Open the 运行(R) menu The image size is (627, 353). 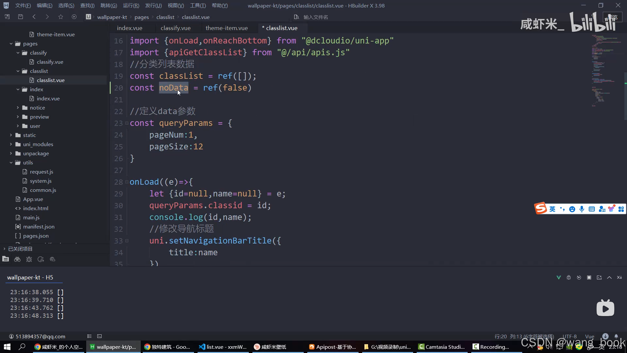point(131,6)
